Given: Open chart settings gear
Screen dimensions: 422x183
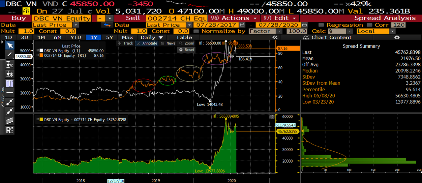Looking at the screenshot, I should [397, 38].
